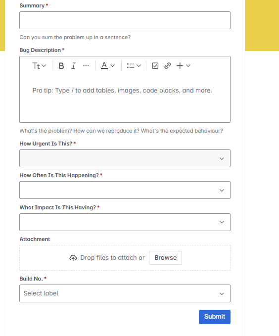Click the upload cloud icon
Screen dimensions: 279x336
[73, 258]
